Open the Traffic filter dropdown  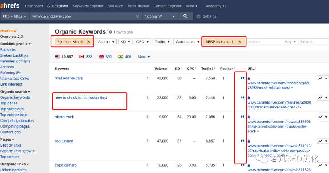coord(162,42)
